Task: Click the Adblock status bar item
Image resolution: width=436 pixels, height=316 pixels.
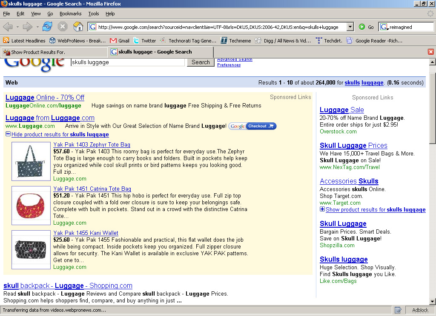Action: (420, 310)
